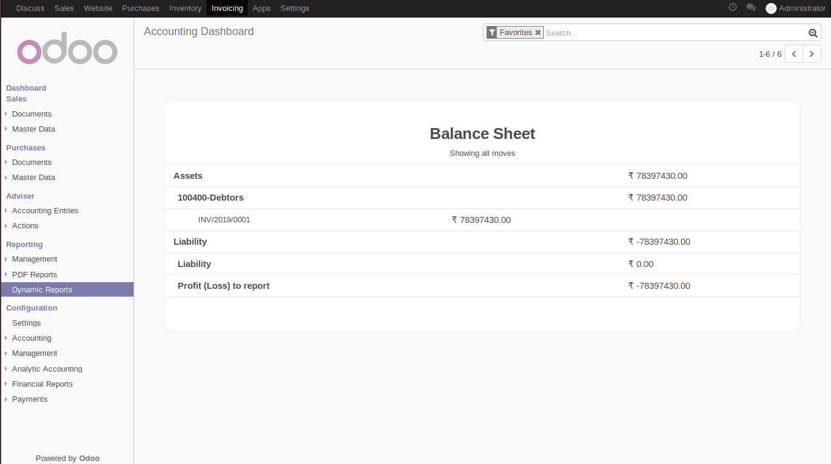Click the Sales sidebar heading

[x=16, y=99]
